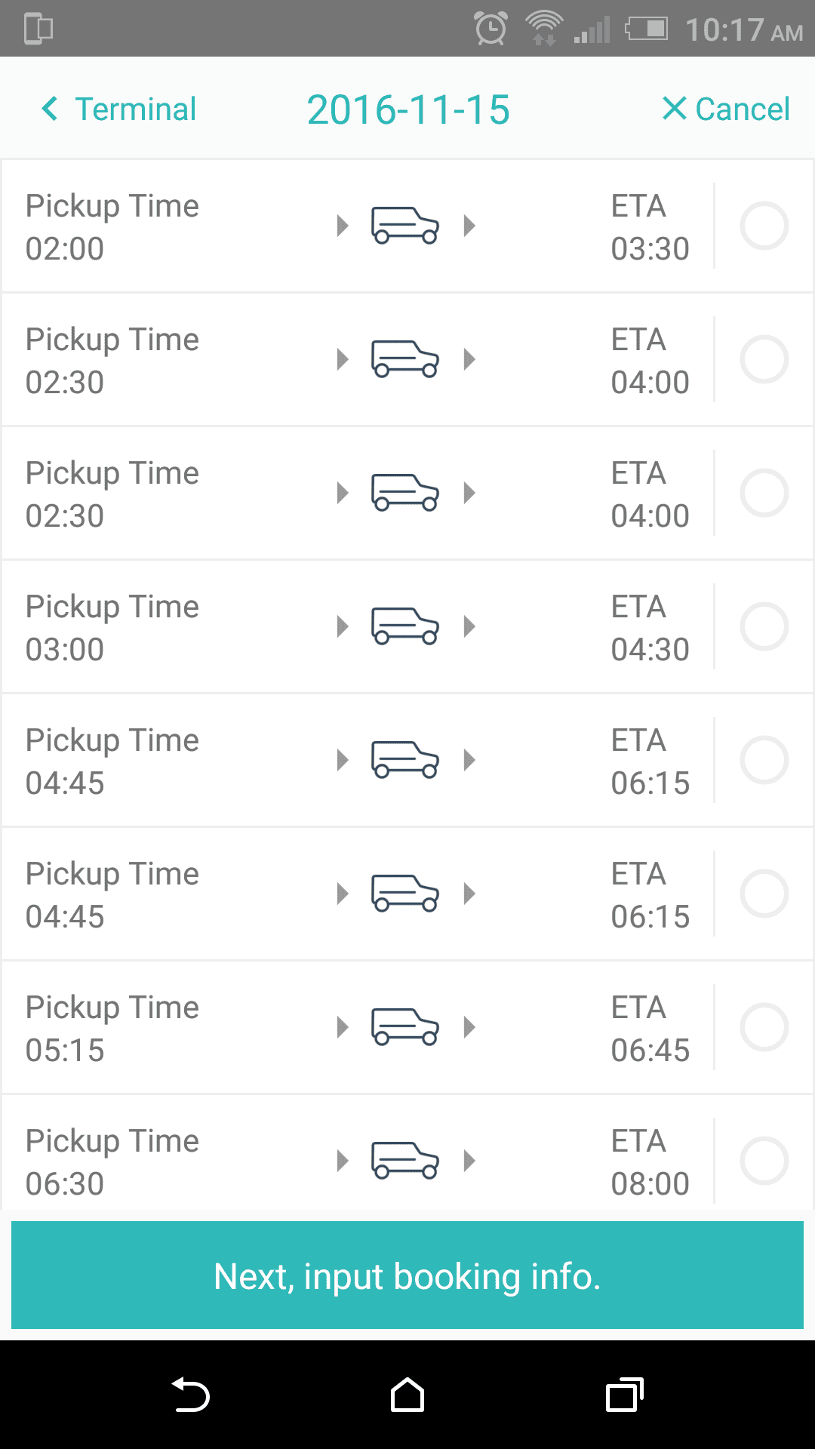Pick the 06:30 pickup radio option
This screenshot has width=815, height=1449.
tap(764, 1161)
